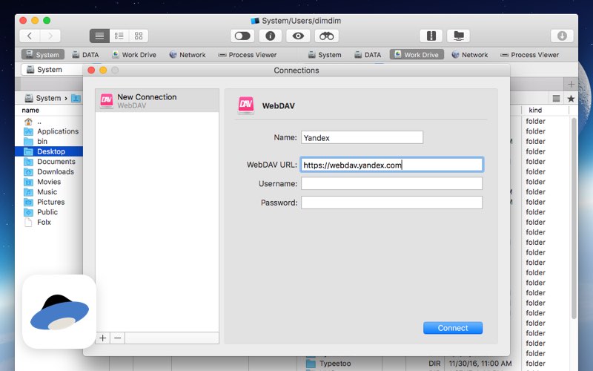Click the kind column header
Screen dimensions: 593x371
click(535, 110)
